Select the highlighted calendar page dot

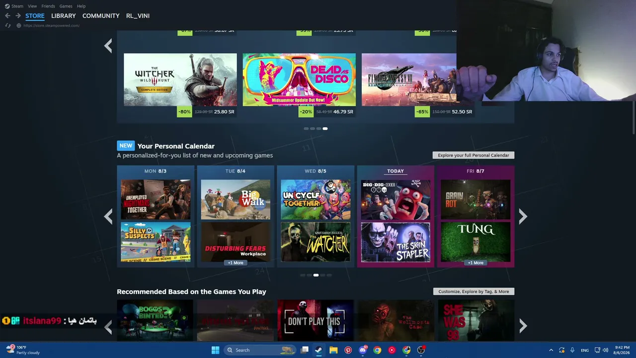coord(316,275)
